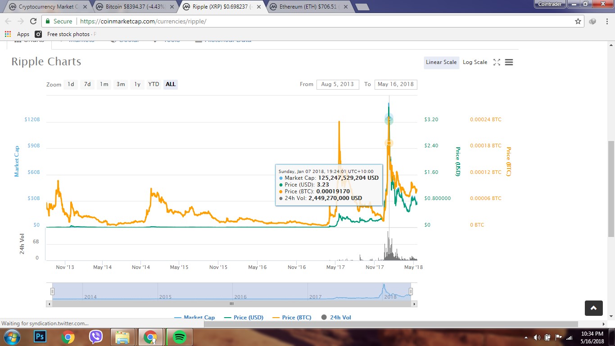Click the 0.00024 BTC axis label
The image size is (615, 346).
[486, 119]
